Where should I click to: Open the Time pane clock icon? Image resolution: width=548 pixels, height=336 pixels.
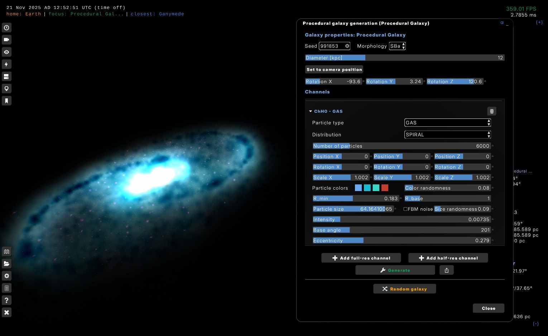[x=6, y=28]
